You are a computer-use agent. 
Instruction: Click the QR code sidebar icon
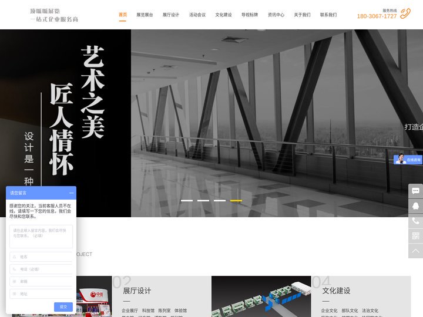pos(416,236)
